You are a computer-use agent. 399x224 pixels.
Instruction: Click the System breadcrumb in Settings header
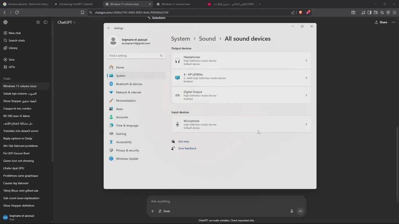tap(180, 39)
